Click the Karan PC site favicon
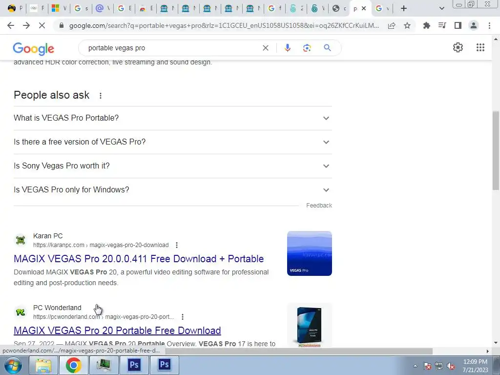The height and width of the screenshot is (375, 500). click(21, 240)
